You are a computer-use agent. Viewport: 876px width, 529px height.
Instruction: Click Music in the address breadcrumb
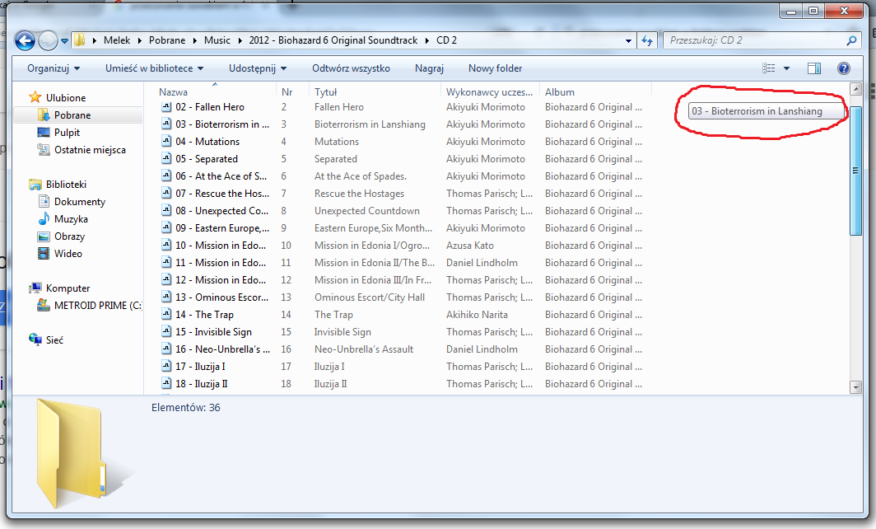217,40
